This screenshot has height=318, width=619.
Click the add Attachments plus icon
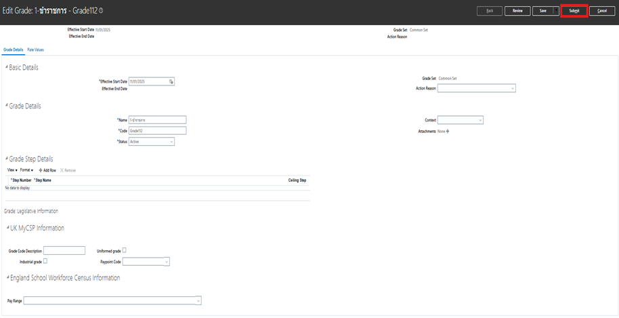pos(448,131)
